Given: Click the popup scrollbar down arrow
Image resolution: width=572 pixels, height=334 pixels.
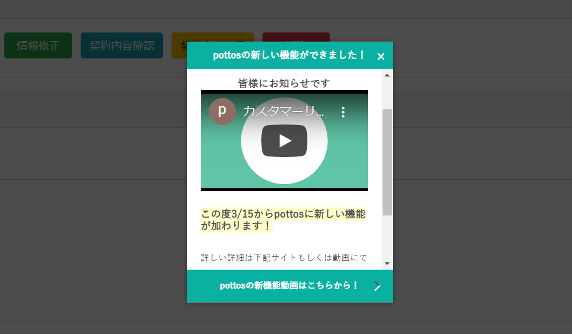Looking at the screenshot, I should tap(387, 264).
